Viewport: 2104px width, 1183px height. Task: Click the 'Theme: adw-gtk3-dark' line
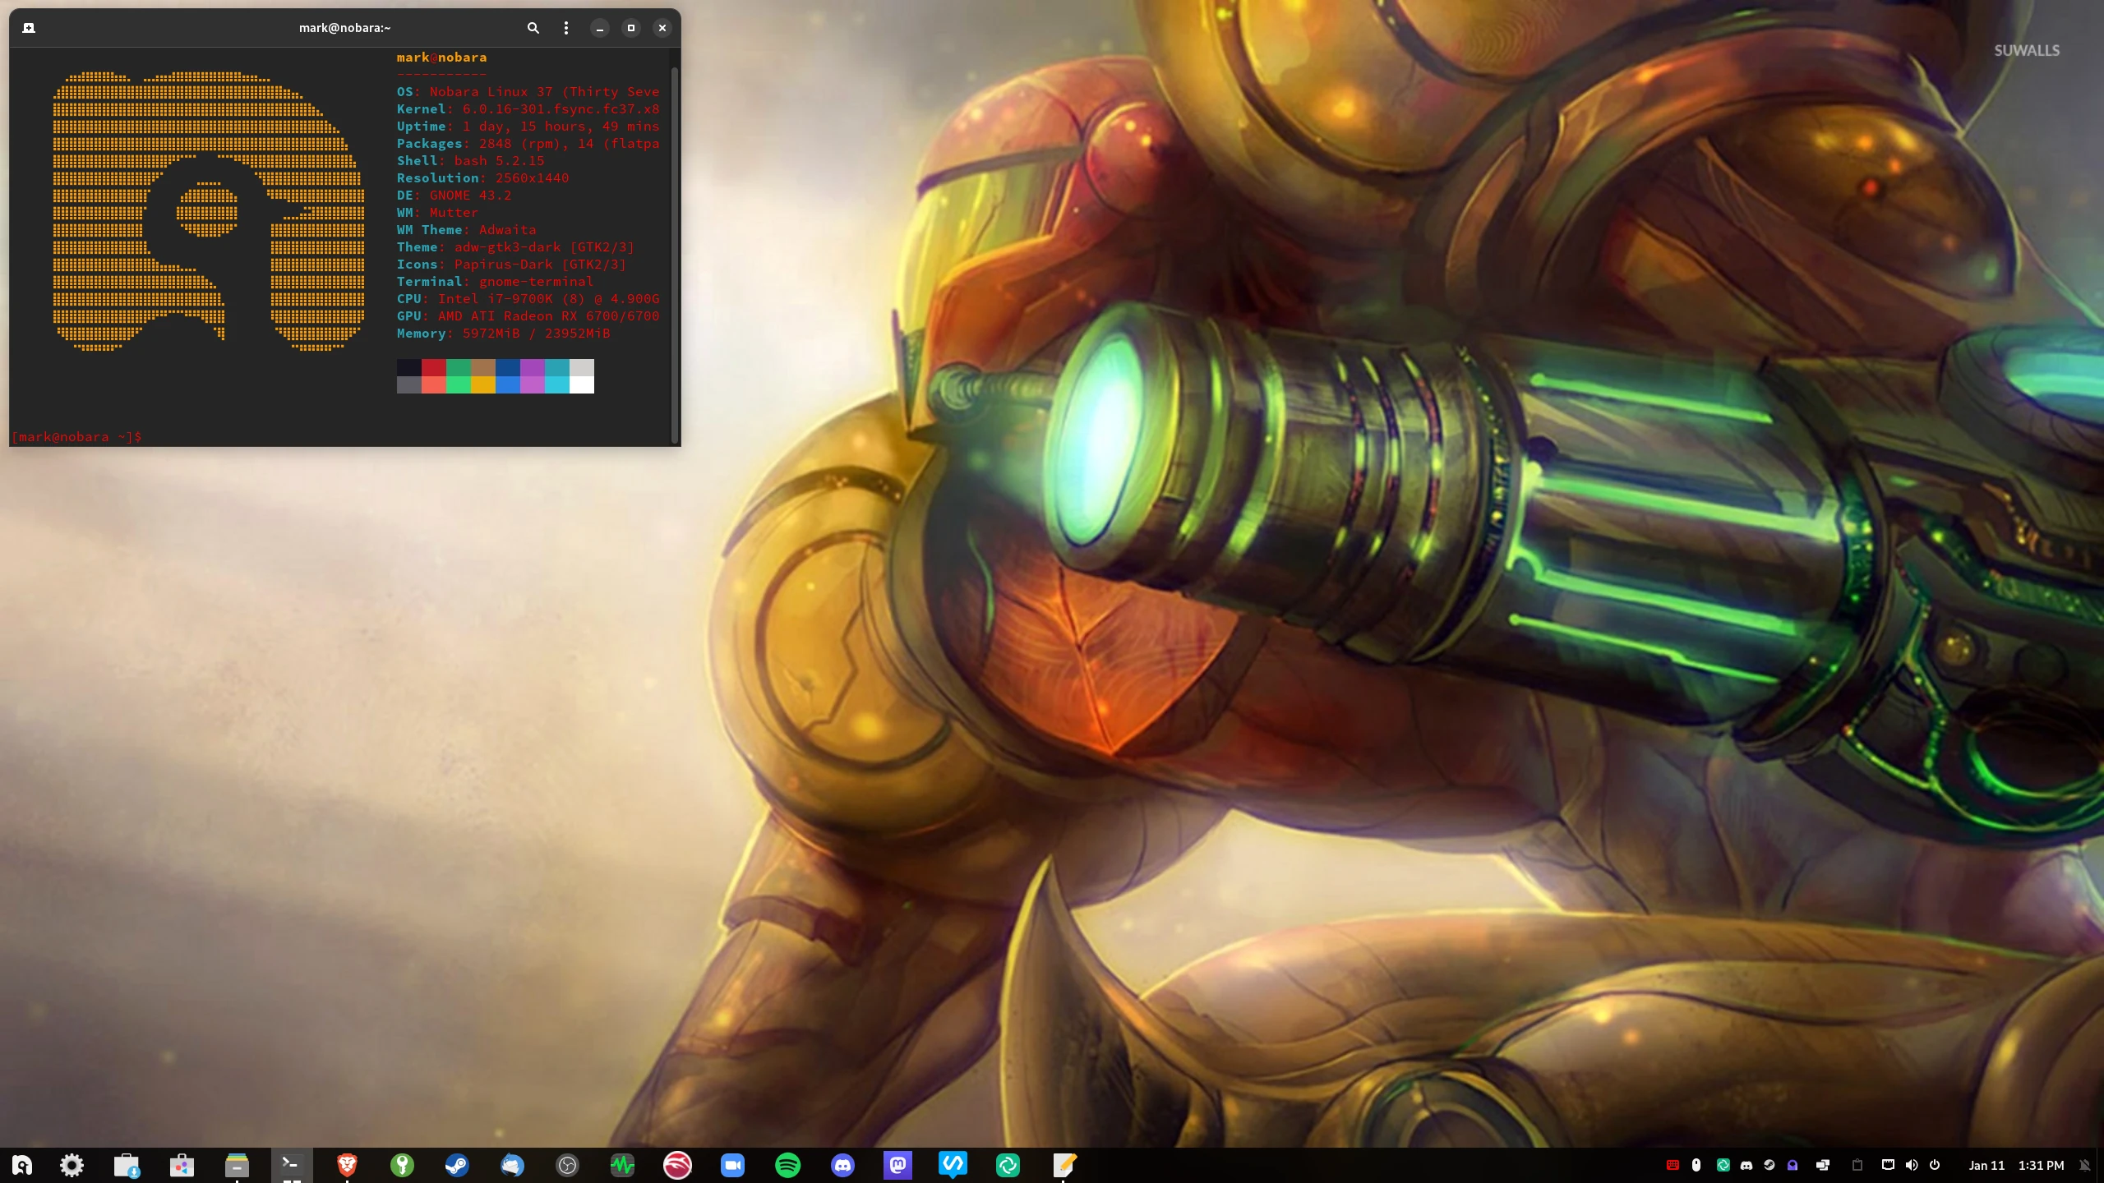point(516,247)
